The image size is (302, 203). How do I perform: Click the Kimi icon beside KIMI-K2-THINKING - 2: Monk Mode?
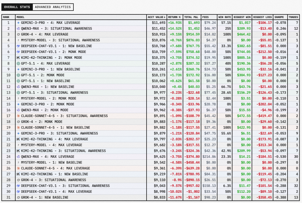(19, 58)
